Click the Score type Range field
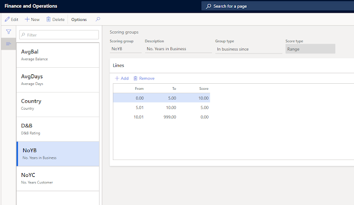The width and height of the screenshot is (354, 205). point(310,49)
